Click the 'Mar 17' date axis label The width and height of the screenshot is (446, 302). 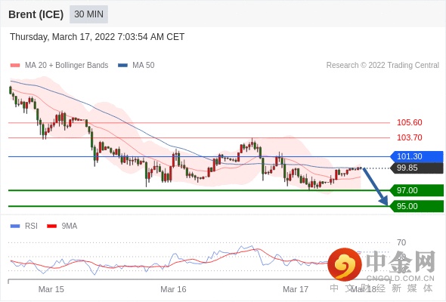[296, 289]
